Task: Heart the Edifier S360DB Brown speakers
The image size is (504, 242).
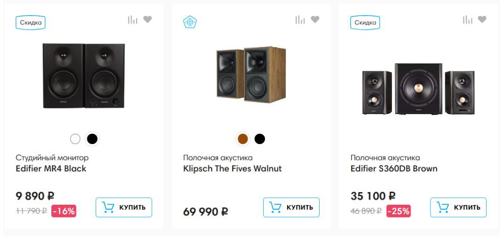Action: tap(482, 20)
